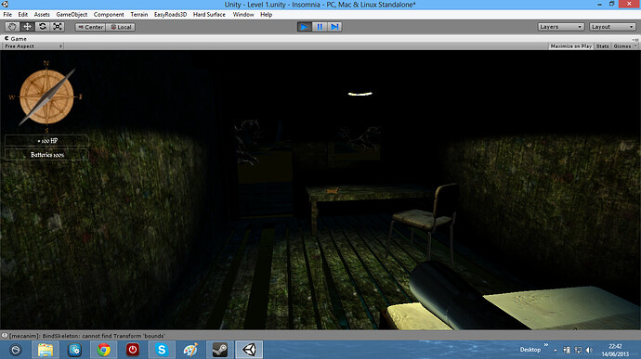The height and width of the screenshot is (359, 641).
Task: Launch Steam from the taskbar
Action: tap(220, 350)
